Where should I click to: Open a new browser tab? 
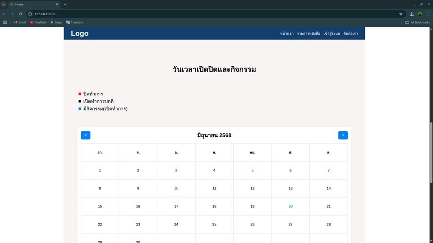65,4
